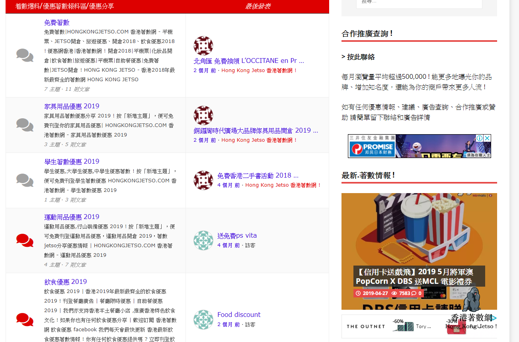Click the ad info icon on PROMISE banner
Image resolution: width=519 pixels, height=342 pixels.
coord(480,138)
